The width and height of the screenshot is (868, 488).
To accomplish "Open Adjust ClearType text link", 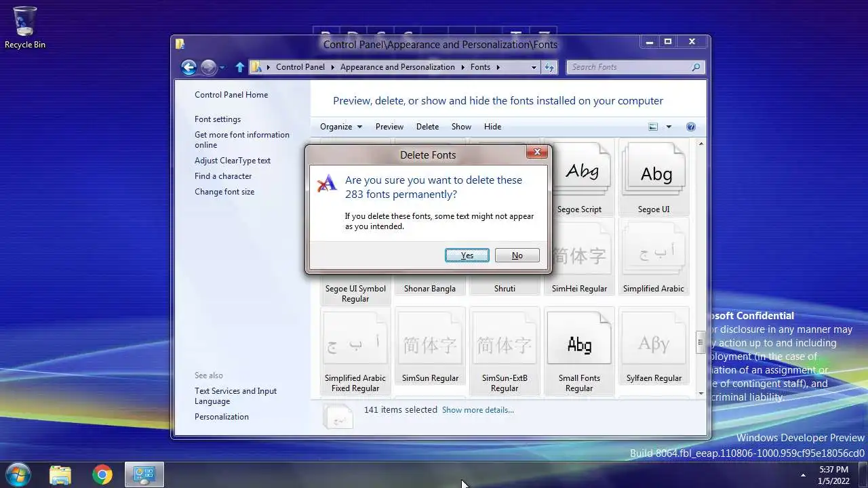I will [233, 161].
